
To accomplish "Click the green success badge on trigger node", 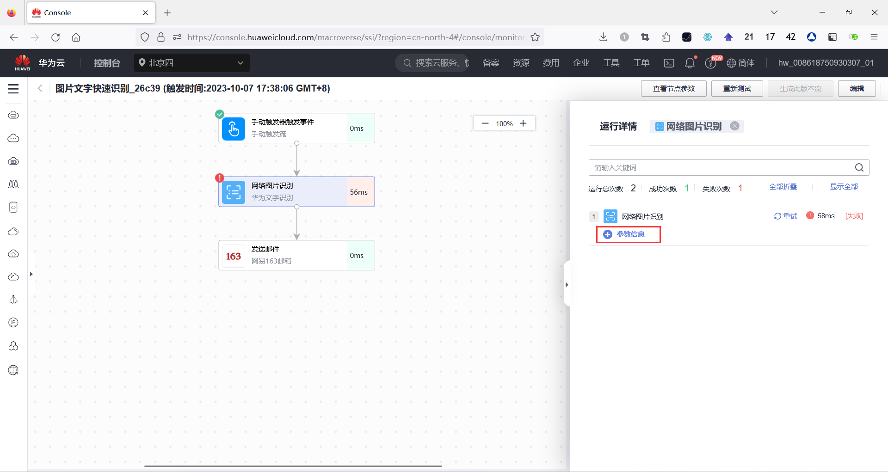I will coord(220,114).
